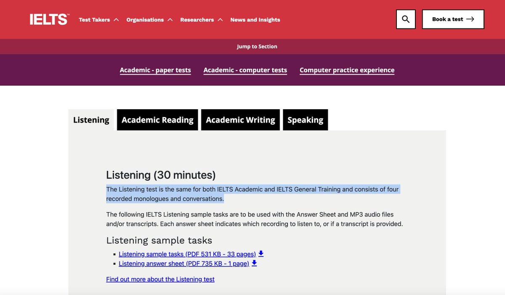505x295 pixels.
Task: Switch to the Speaking tab
Action: coord(306,120)
